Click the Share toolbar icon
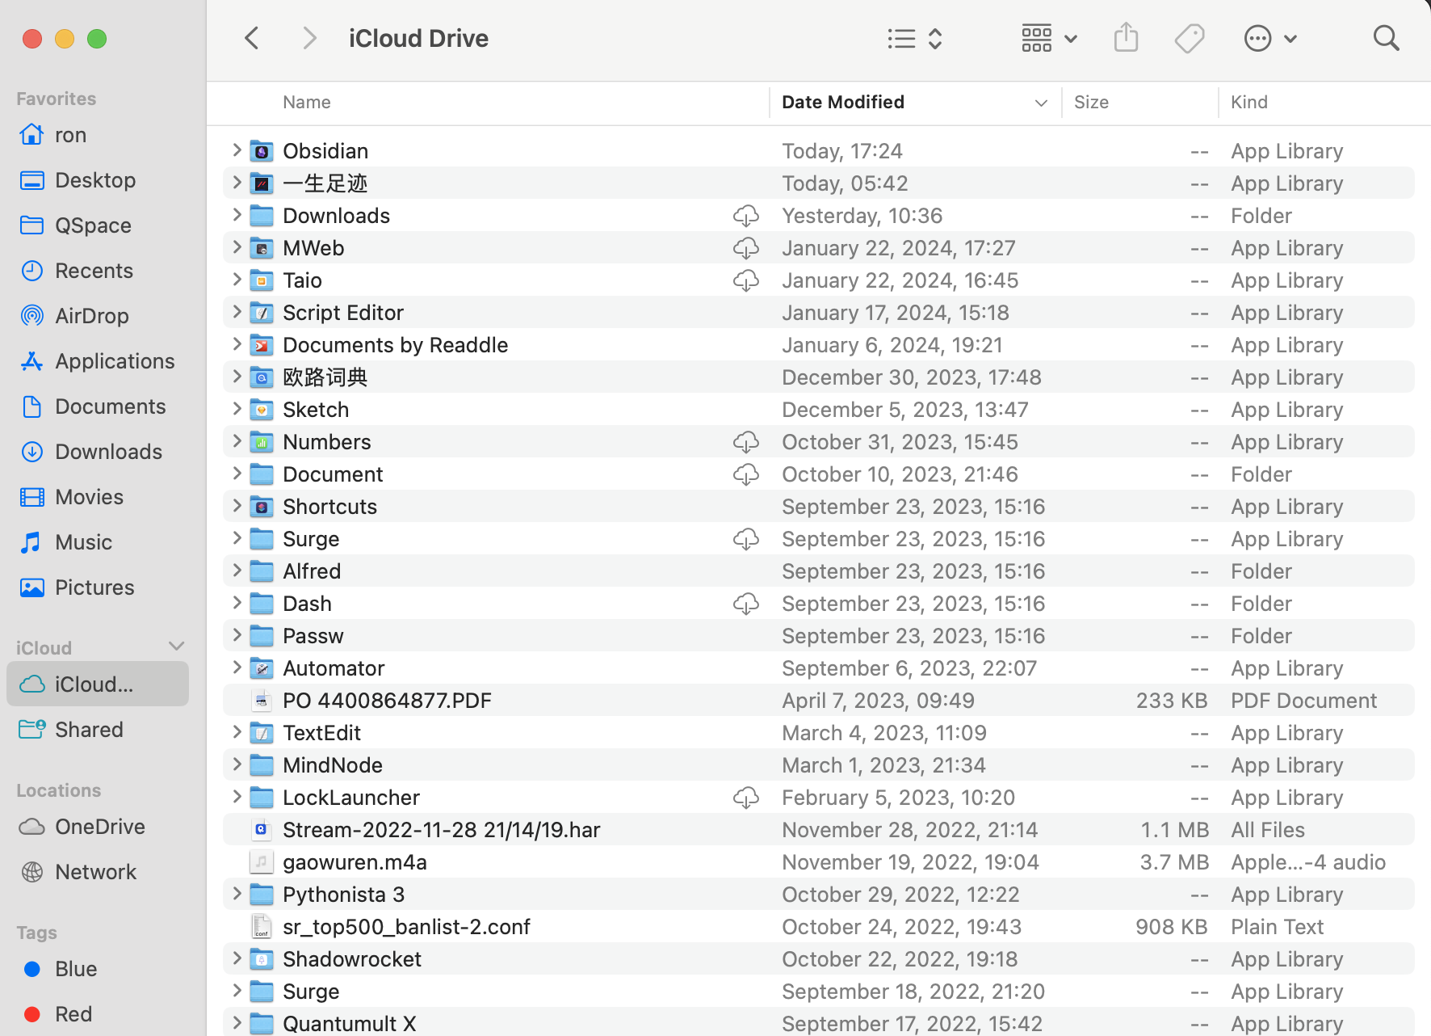Screen dimensions: 1431x1036 pyautogui.click(x=1126, y=38)
